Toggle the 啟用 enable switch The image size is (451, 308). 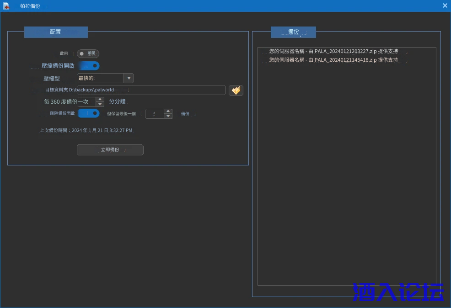(88, 53)
